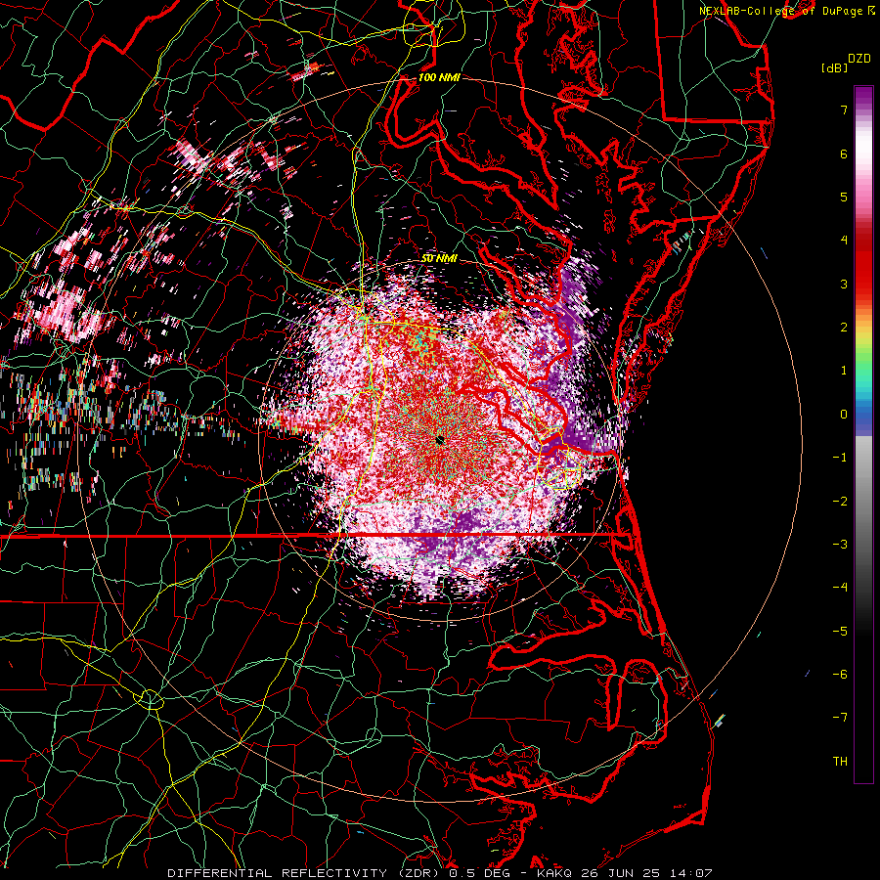This screenshot has height=880, width=880.
Task: Click the Differential Reflectivity title caption
Action: (x=440, y=873)
